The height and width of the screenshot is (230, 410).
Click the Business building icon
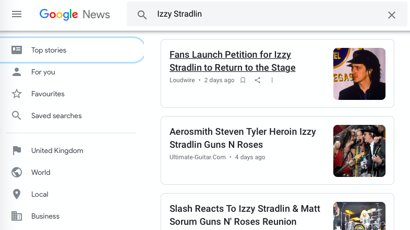coord(17,216)
